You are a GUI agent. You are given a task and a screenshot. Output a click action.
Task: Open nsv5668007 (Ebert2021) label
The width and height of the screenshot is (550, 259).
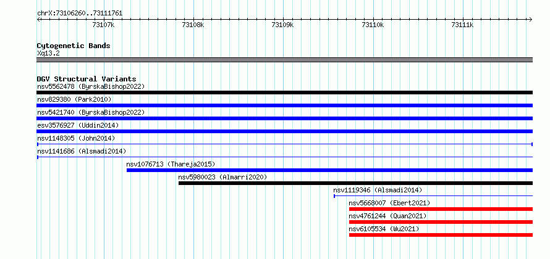click(x=389, y=203)
